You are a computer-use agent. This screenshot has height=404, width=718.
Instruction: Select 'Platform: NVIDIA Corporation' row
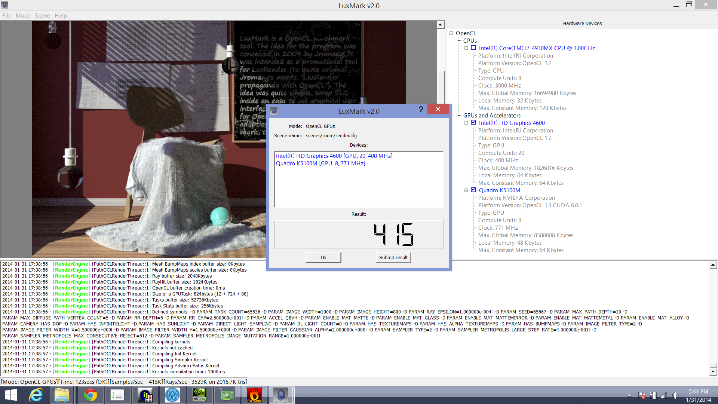click(x=516, y=198)
